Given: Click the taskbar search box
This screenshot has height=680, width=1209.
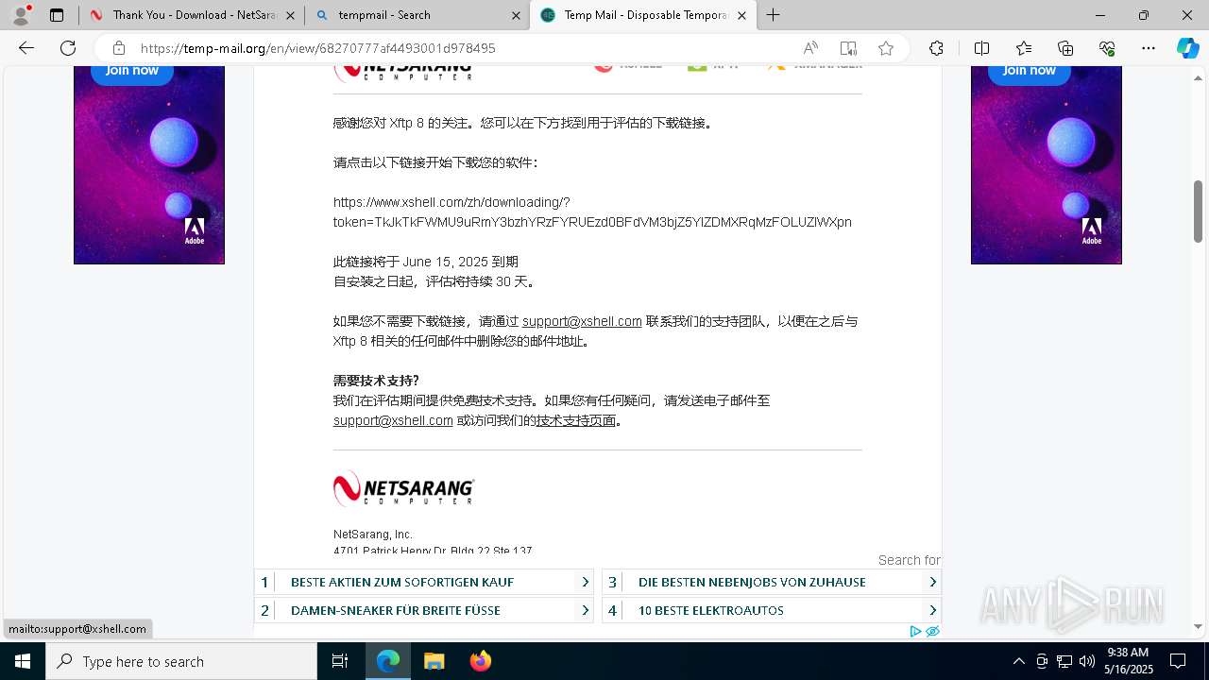Looking at the screenshot, I should point(181,661).
